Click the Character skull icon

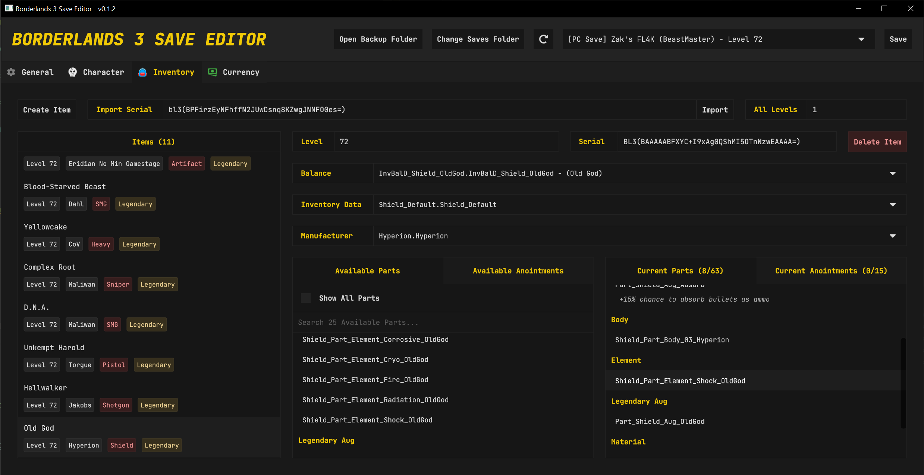tap(73, 72)
